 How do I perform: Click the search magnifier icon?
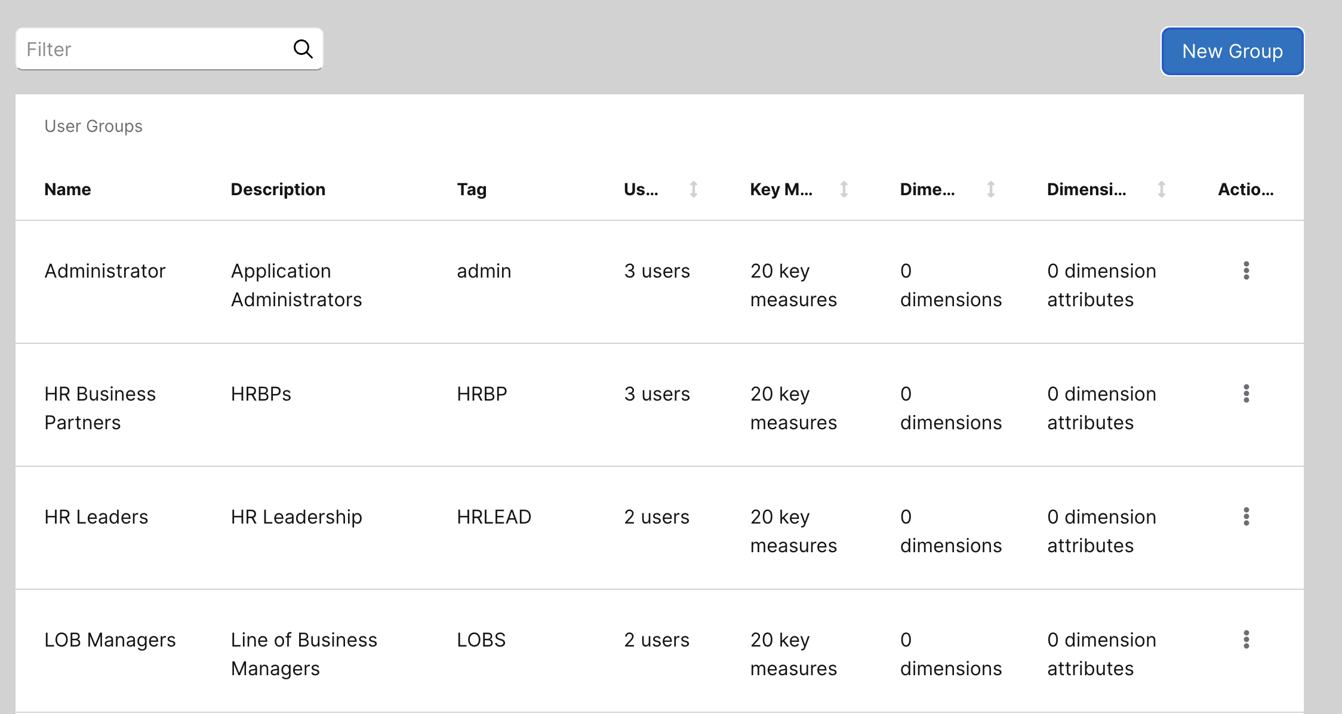pos(303,49)
